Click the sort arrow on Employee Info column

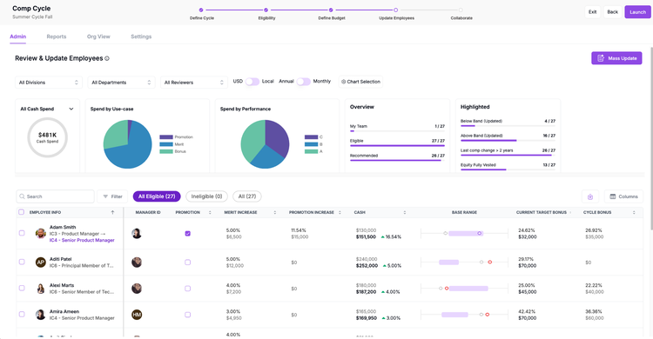[x=112, y=213]
